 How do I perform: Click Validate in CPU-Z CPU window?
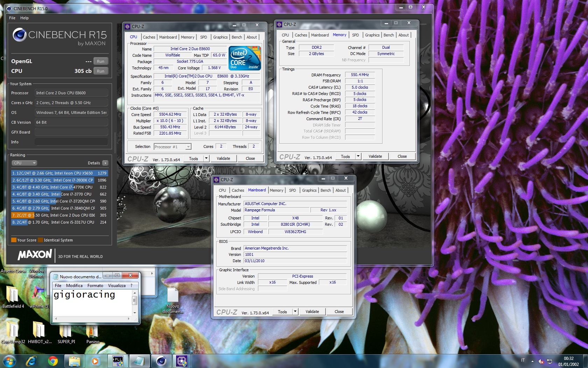pos(223,158)
